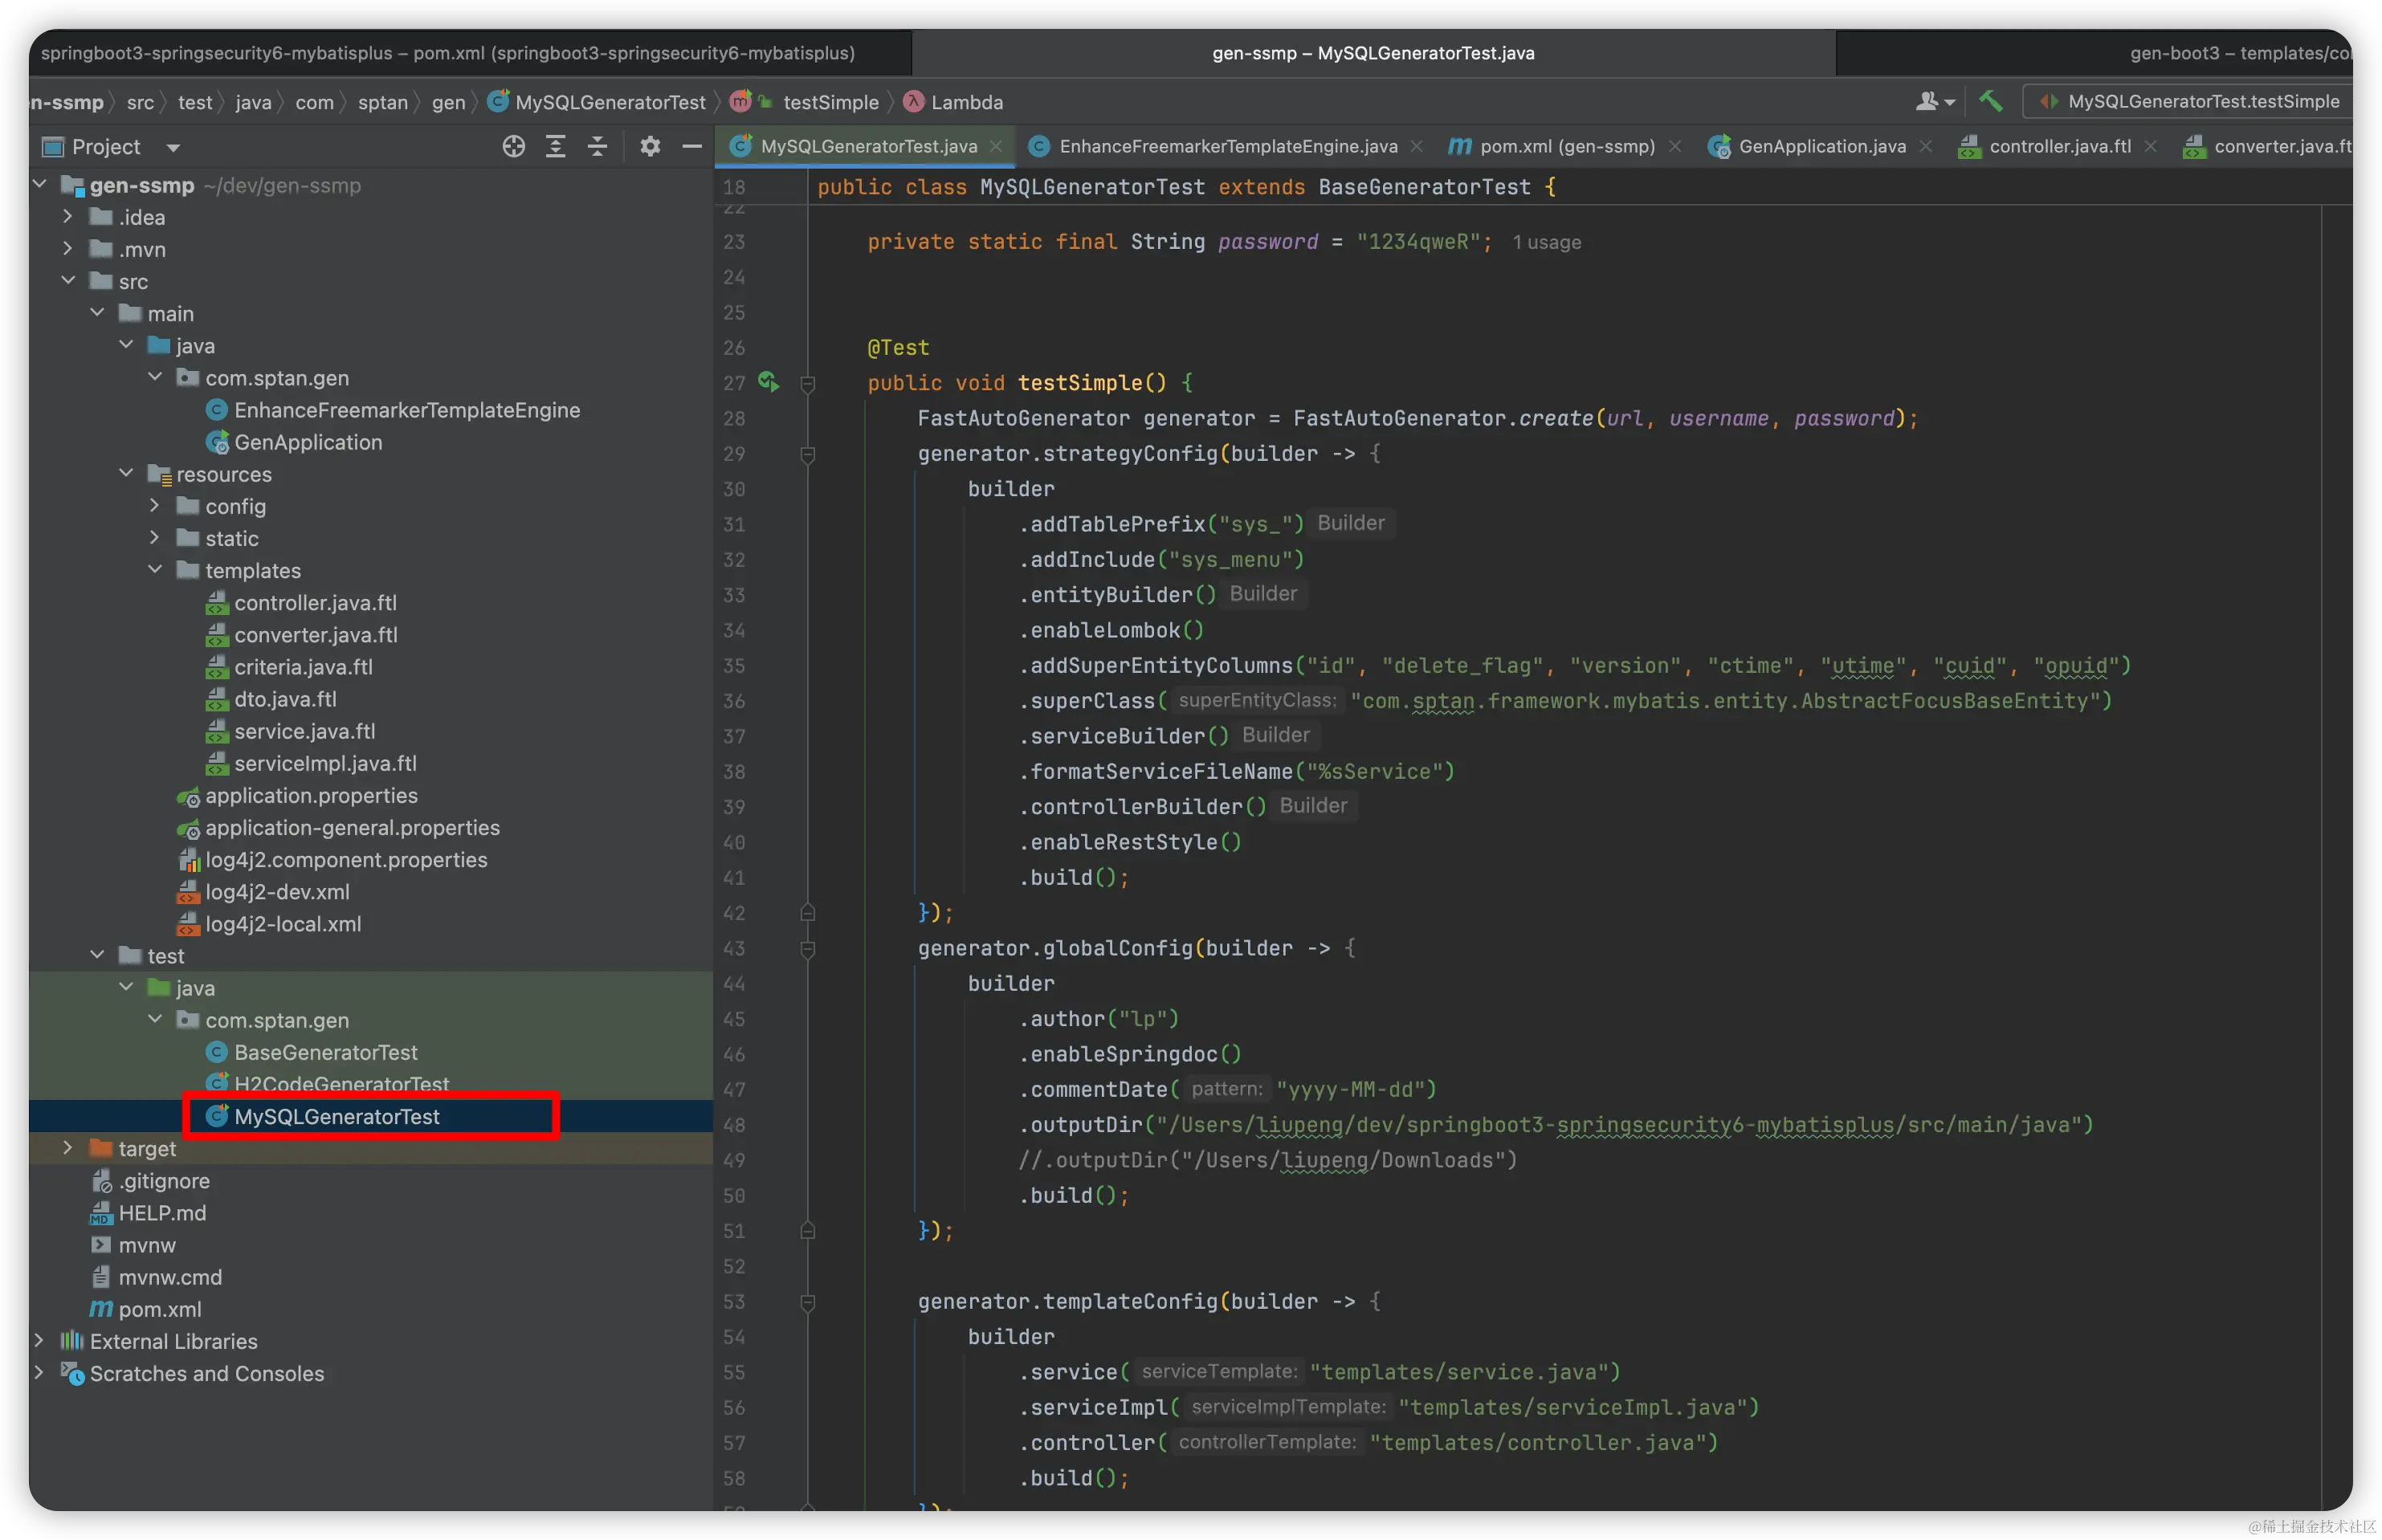Expand External Libraries node
This screenshot has height=1540, width=2382.
pyautogui.click(x=39, y=1340)
